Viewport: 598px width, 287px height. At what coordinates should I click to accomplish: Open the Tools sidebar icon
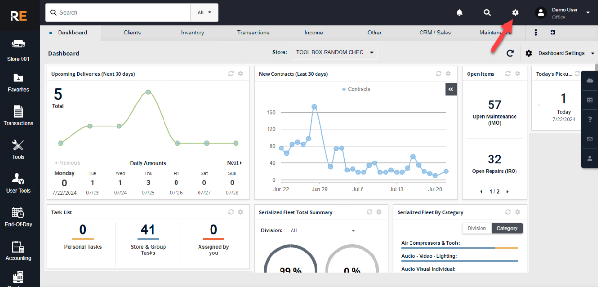click(18, 149)
